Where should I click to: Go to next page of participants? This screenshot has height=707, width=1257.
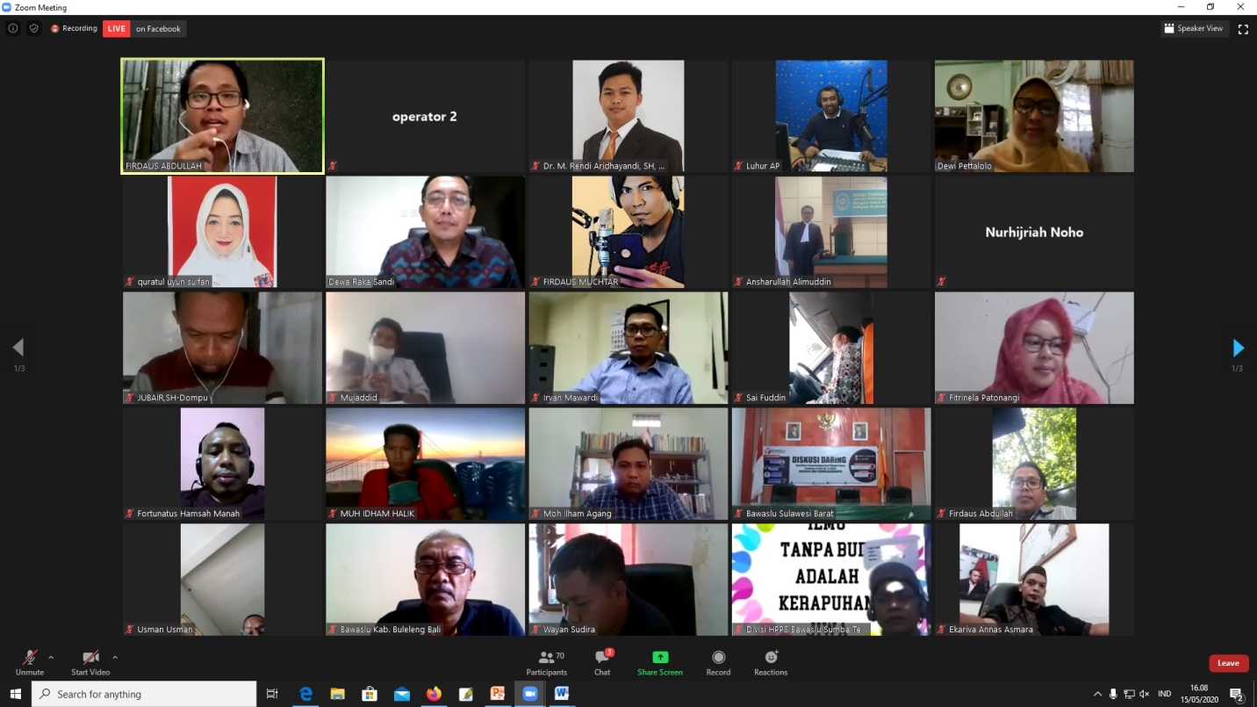tap(1238, 348)
